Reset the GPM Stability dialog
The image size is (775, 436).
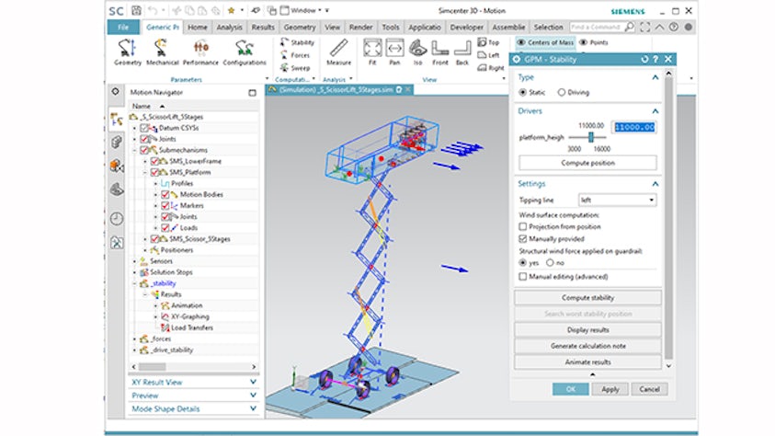(644, 59)
